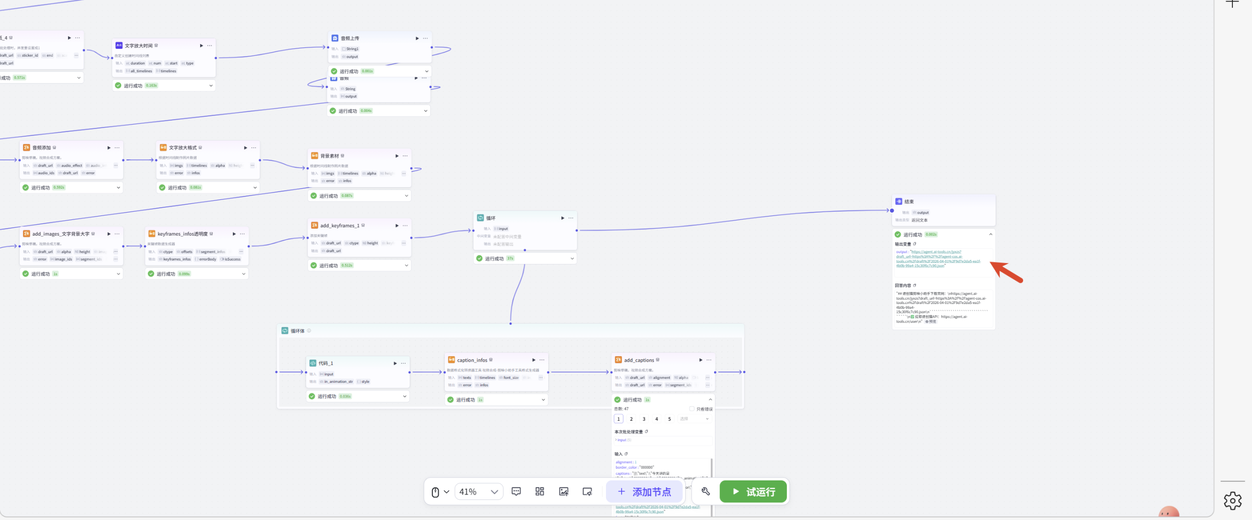Enable the 只看错误 checkbox
Viewport: 1252px width, 520px height.
[692, 409]
